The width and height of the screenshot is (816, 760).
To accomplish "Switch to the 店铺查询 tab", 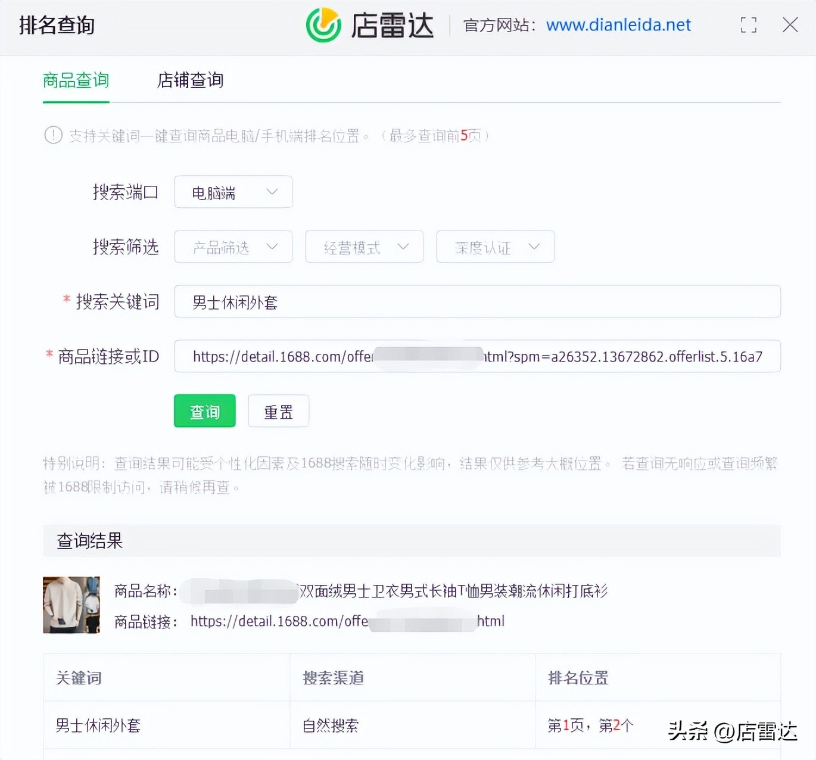I will click(x=189, y=80).
